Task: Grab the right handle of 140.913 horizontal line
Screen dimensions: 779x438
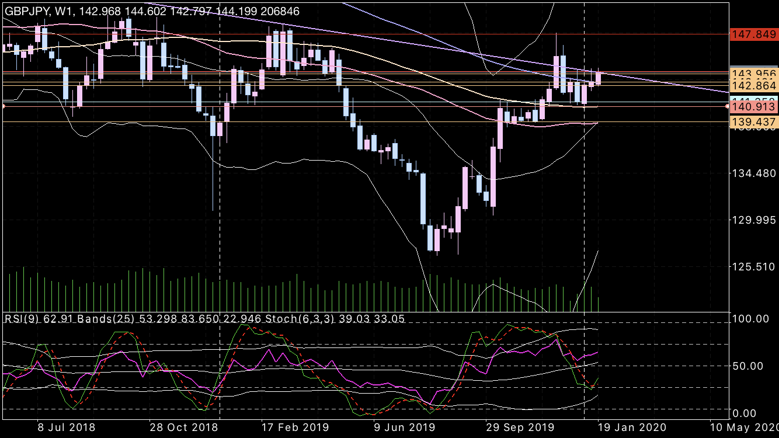Action: (x=727, y=106)
